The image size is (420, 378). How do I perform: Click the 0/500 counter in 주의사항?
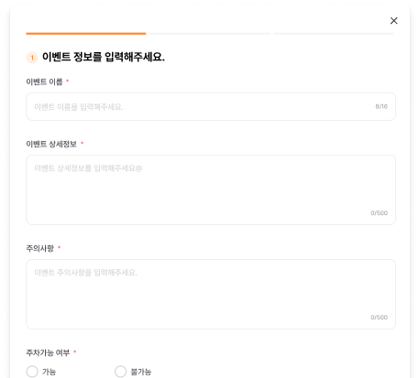coord(379,318)
